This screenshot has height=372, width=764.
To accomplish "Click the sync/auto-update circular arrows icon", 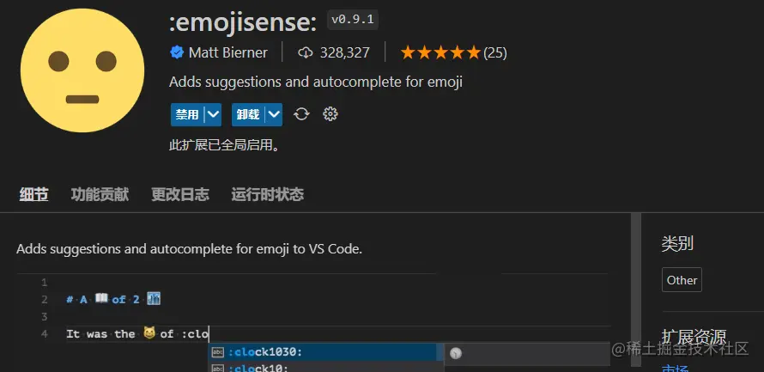I will click(x=301, y=114).
